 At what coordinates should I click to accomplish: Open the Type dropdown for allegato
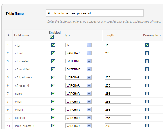coord(78,118)
